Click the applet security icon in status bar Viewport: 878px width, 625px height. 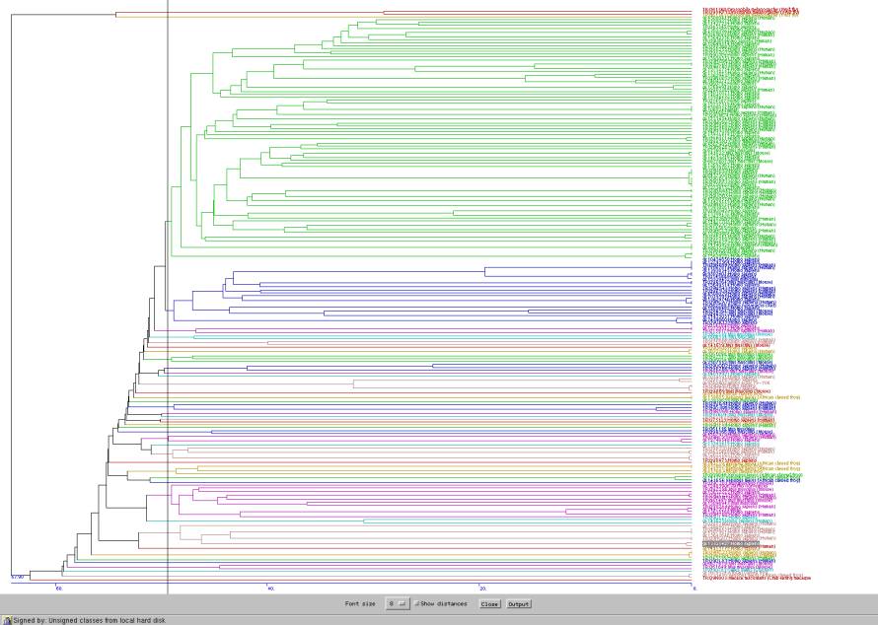[7, 620]
